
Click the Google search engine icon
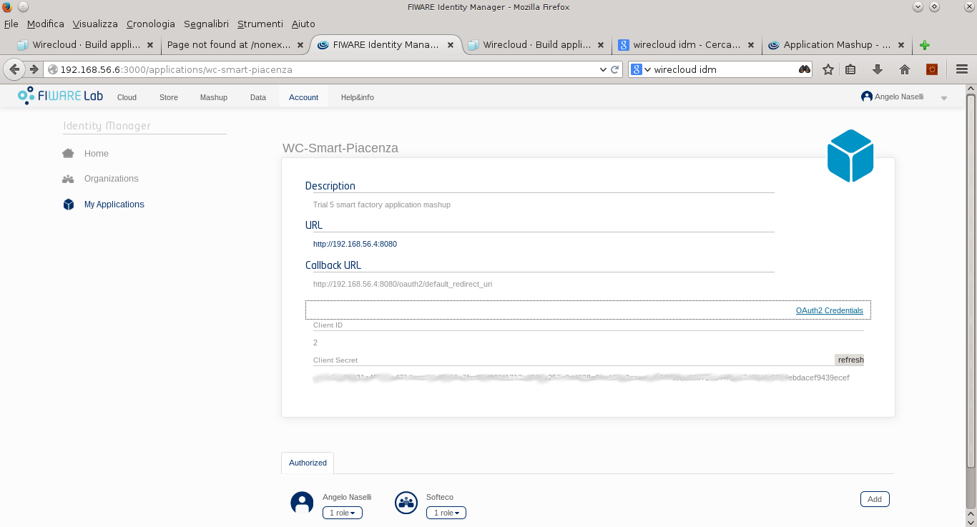(637, 69)
